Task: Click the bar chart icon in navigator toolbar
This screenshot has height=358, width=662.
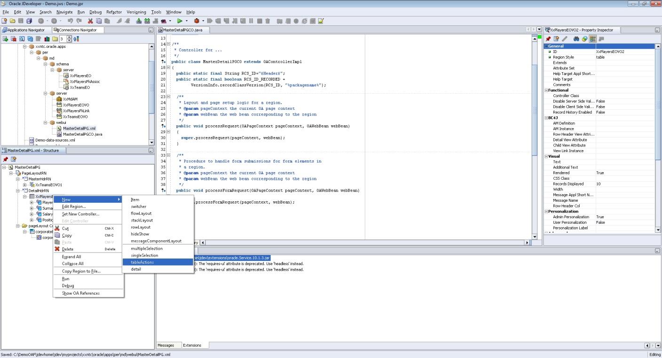Action: (x=47, y=39)
